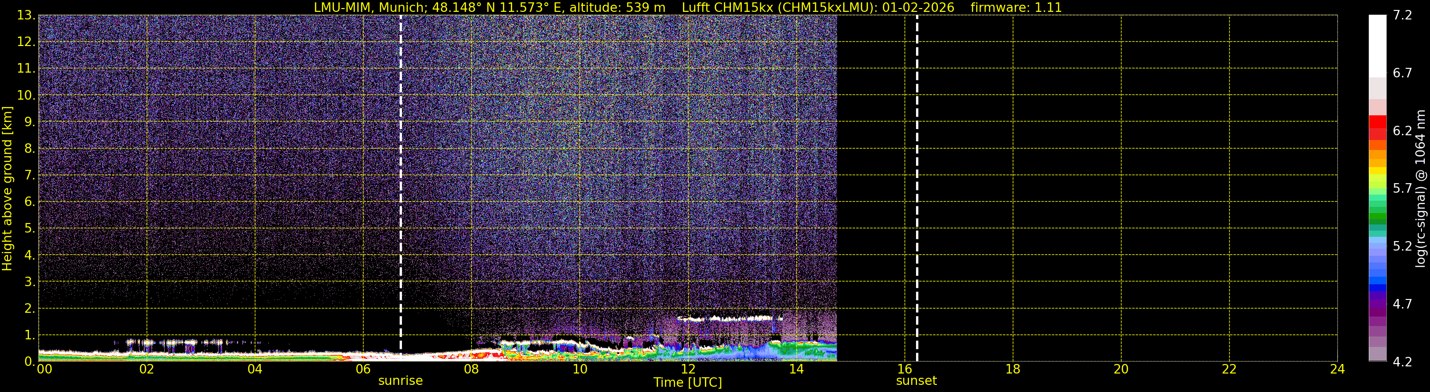The image size is (1430, 392).
Task: Click the colorbar value 6.2
Action: tap(1402, 131)
